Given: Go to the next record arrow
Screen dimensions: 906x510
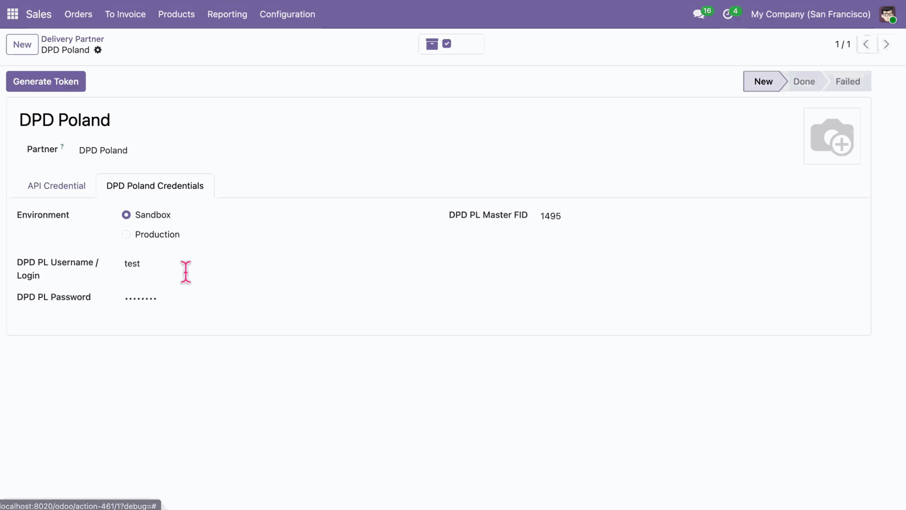Looking at the screenshot, I should (886, 44).
